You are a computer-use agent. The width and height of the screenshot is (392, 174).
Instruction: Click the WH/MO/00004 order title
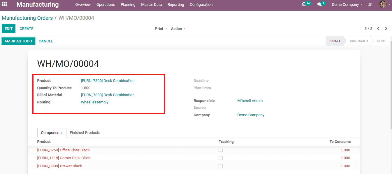68,64
